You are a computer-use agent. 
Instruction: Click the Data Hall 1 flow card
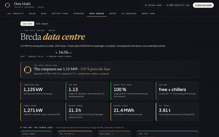click(114, 134)
